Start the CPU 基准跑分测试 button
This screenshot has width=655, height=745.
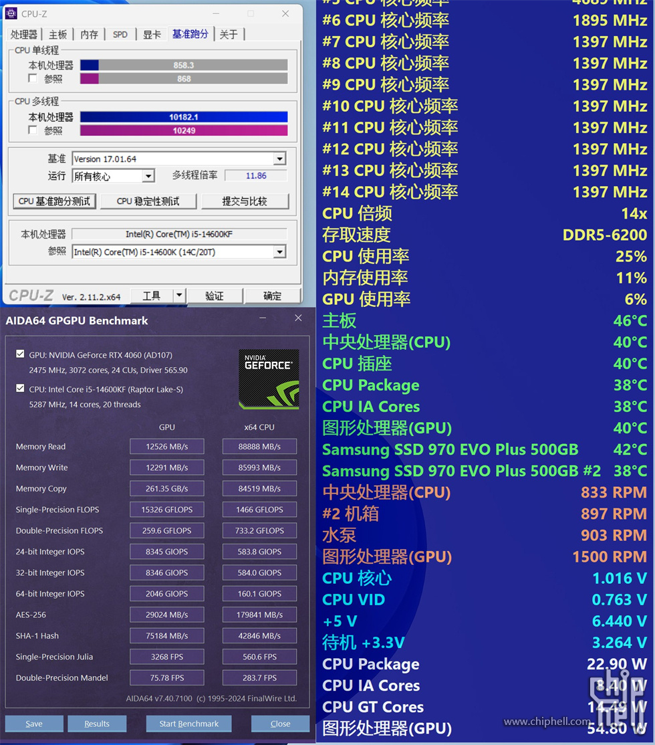55,201
